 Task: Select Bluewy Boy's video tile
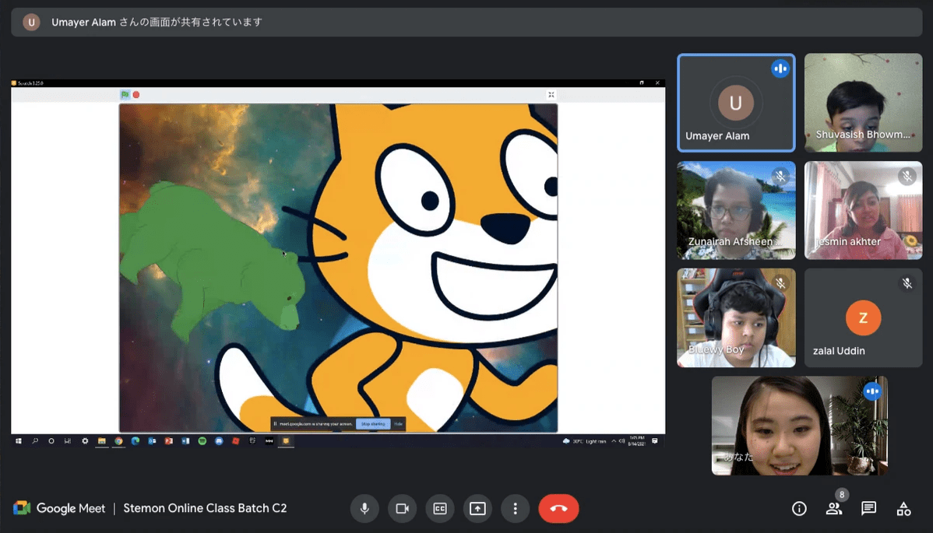[x=736, y=318]
